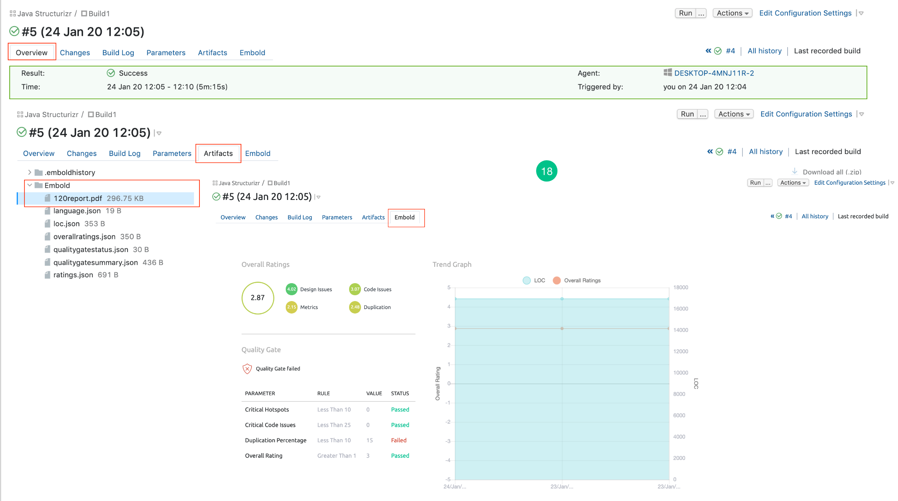Open the Actions dropdown in the Artifacts panel
Screen dimensions: 898x501
[x=734, y=114]
